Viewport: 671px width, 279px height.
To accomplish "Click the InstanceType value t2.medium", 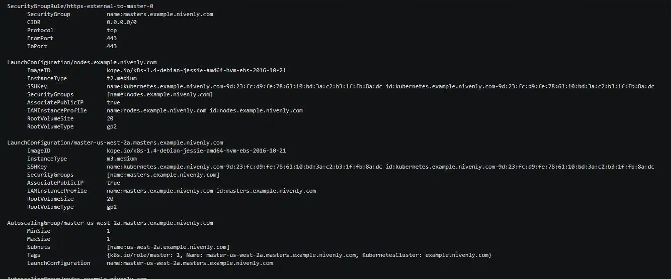I will click(x=121, y=78).
